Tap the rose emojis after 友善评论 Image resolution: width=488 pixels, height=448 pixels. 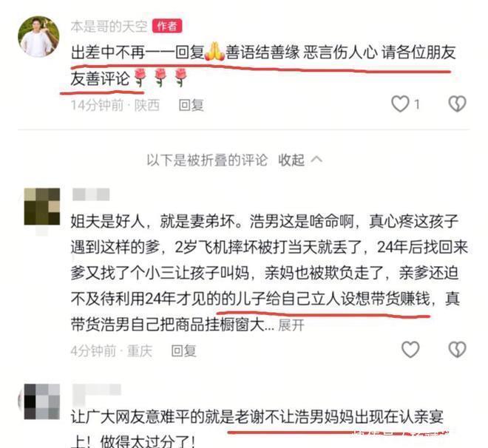pyautogui.click(x=160, y=78)
